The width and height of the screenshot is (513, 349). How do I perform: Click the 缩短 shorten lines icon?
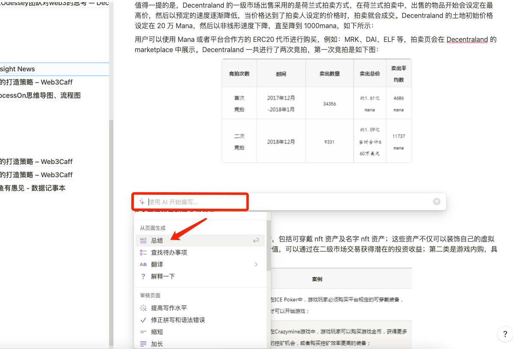(x=143, y=332)
